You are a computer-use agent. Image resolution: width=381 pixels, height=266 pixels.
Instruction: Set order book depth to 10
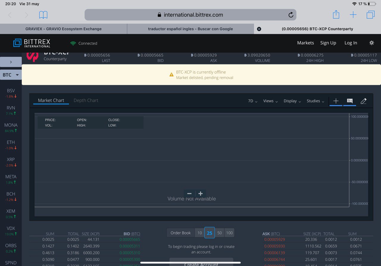(199, 233)
